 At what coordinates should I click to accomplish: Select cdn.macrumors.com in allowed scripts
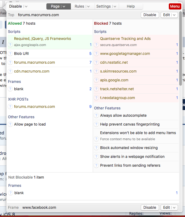click(50, 71)
